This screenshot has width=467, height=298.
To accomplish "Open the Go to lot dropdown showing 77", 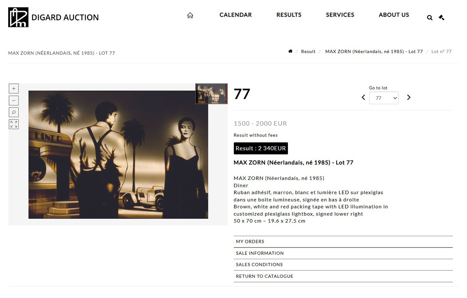I will pos(384,98).
